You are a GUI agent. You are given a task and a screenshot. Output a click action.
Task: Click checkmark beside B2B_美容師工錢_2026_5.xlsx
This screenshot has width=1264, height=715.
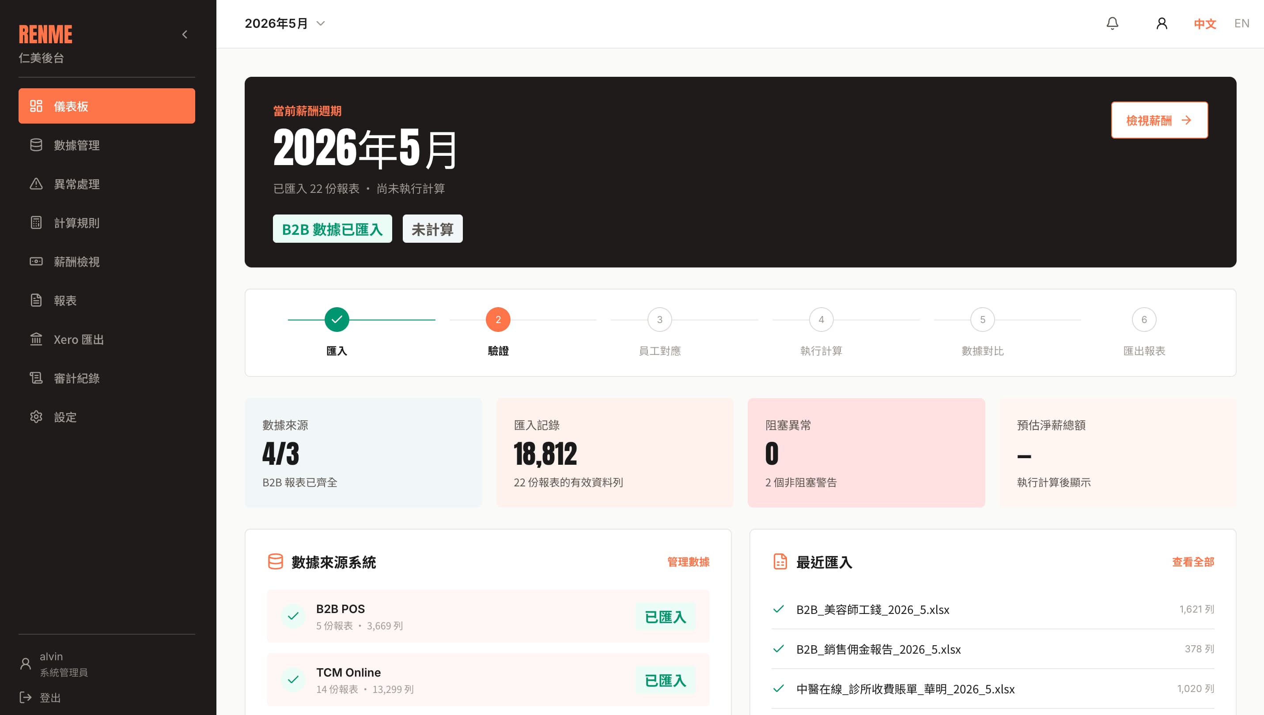(778, 609)
